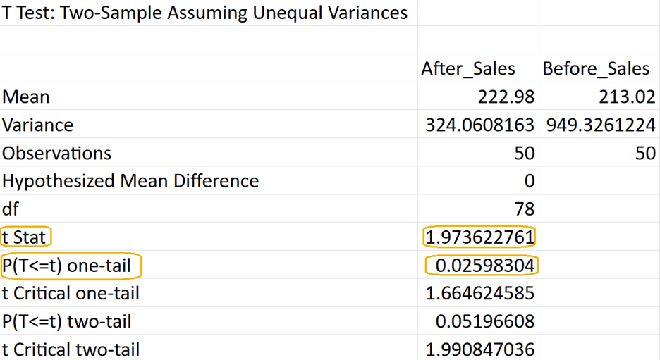Select two-tail p-value 0.05196608
Viewport: 660px width, 360px height.
pos(484,322)
